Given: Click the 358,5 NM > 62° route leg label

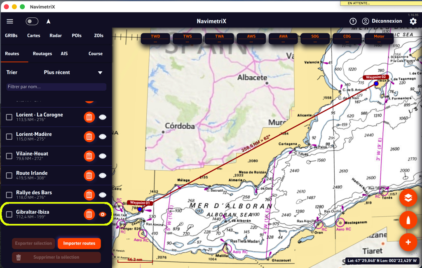Looking at the screenshot, I should (x=256, y=144).
